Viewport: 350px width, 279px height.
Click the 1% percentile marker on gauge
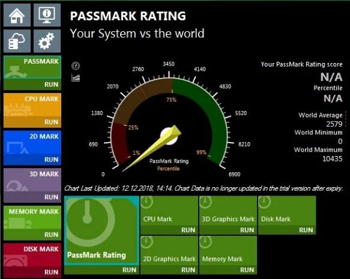[136, 153]
